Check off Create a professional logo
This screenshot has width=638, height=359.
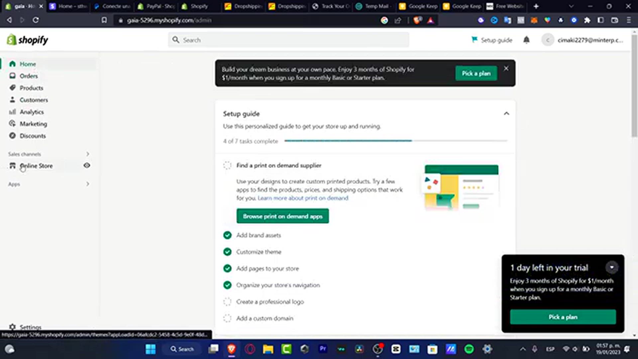click(227, 302)
